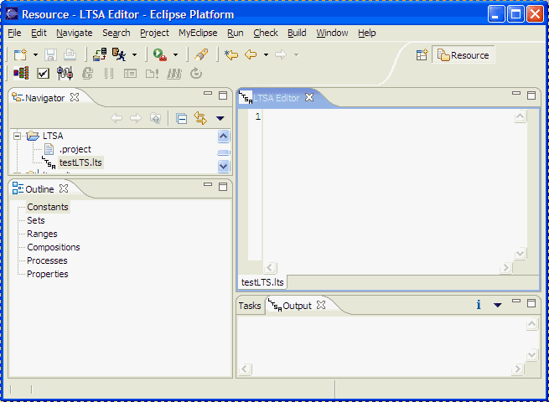The width and height of the screenshot is (549, 402).
Task: Open the Navigator view menu dropdown arrow
Action: point(220,118)
